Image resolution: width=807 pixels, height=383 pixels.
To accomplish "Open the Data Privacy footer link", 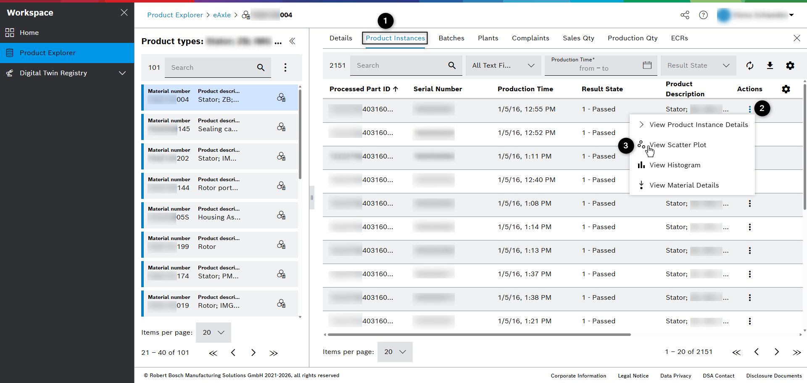I will [675, 376].
